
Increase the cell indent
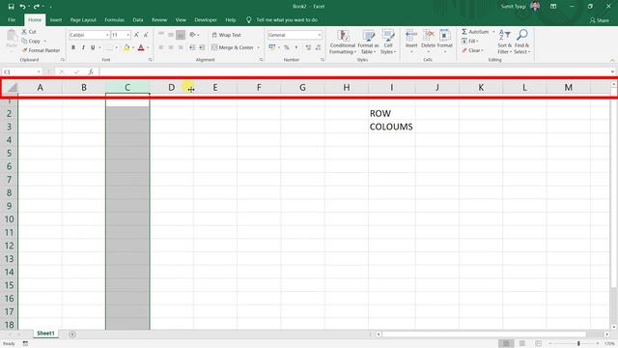(x=202, y=47)
